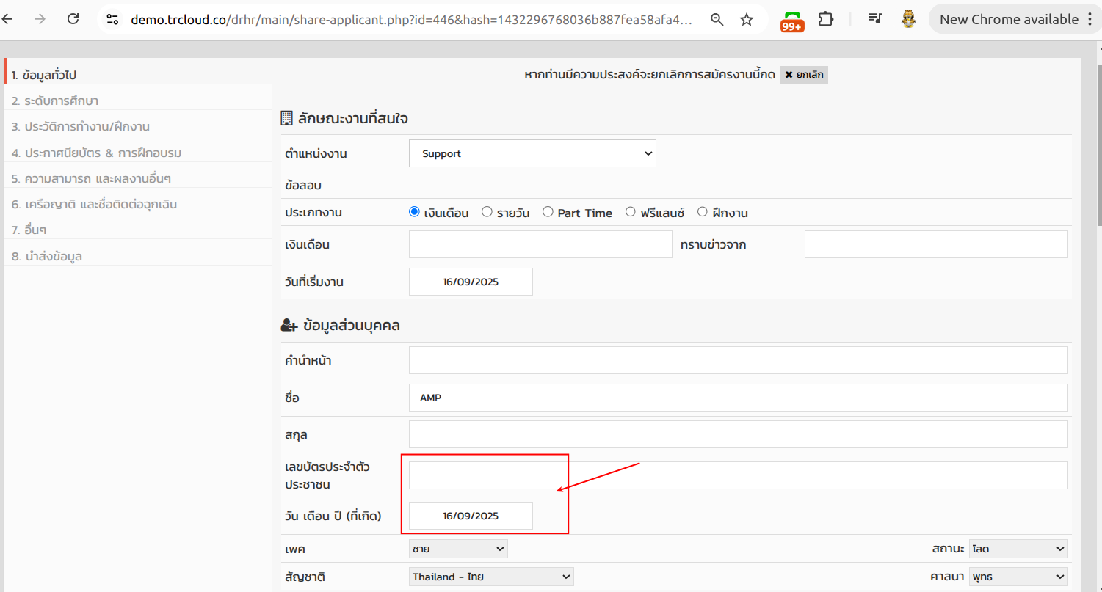Click the เลขบัตรประจำตัวประชาชน input field
The height and width of the screenshot is (592, 1102).
tap(738, 475)
